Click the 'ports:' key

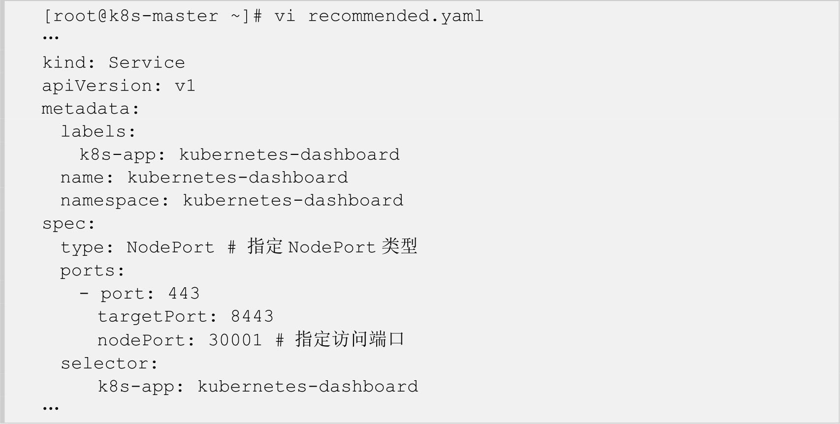point(92,271)
